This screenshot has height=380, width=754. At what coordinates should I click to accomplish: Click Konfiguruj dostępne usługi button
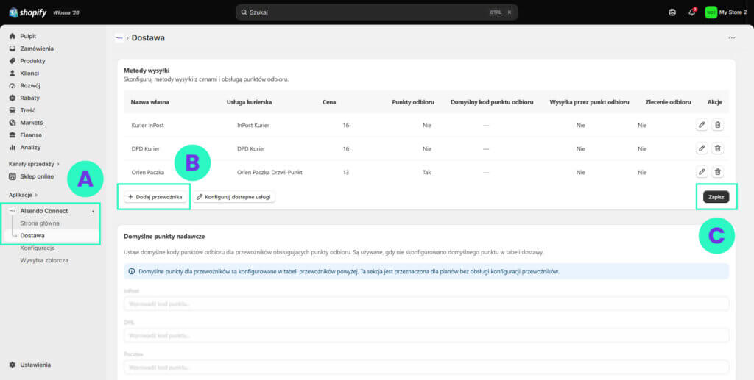point(234,197)
